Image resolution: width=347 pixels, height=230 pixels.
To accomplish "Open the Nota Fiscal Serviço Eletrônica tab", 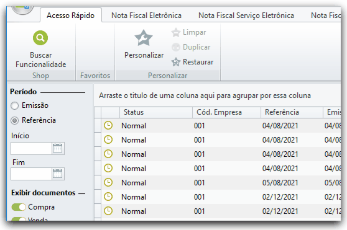I will pyautogui.click(x=246, y=15).
